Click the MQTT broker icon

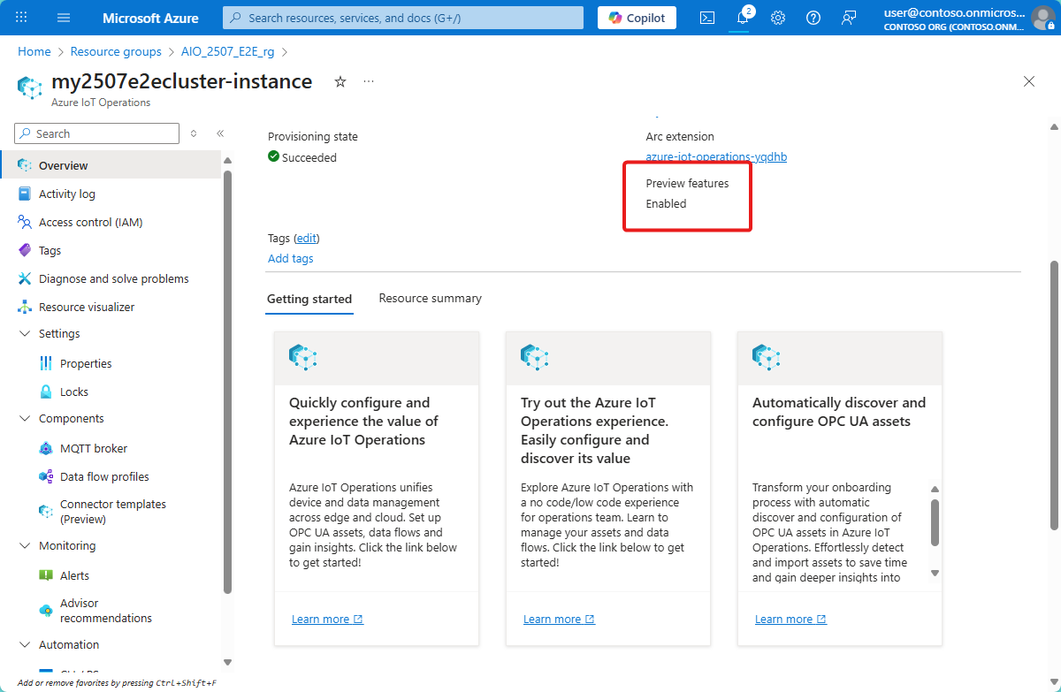point(46,448)
